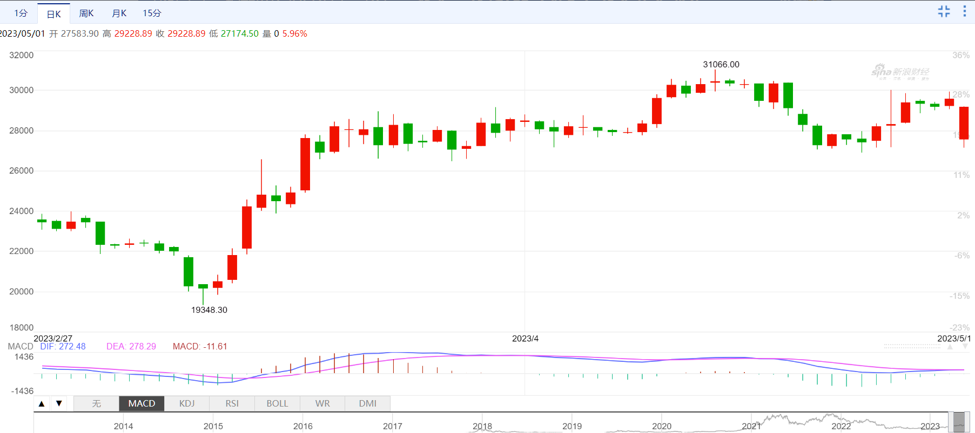
Task: Open the three-dot more options menu
Action: (x=965, y=11)
